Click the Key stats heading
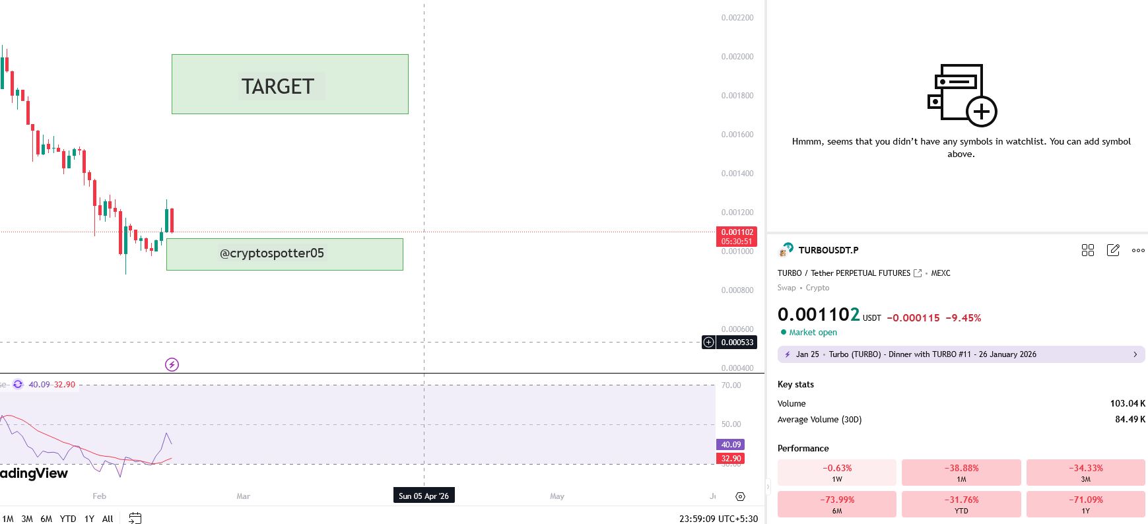This screenshot has width=1148, height=524. (x=795, y=384)
